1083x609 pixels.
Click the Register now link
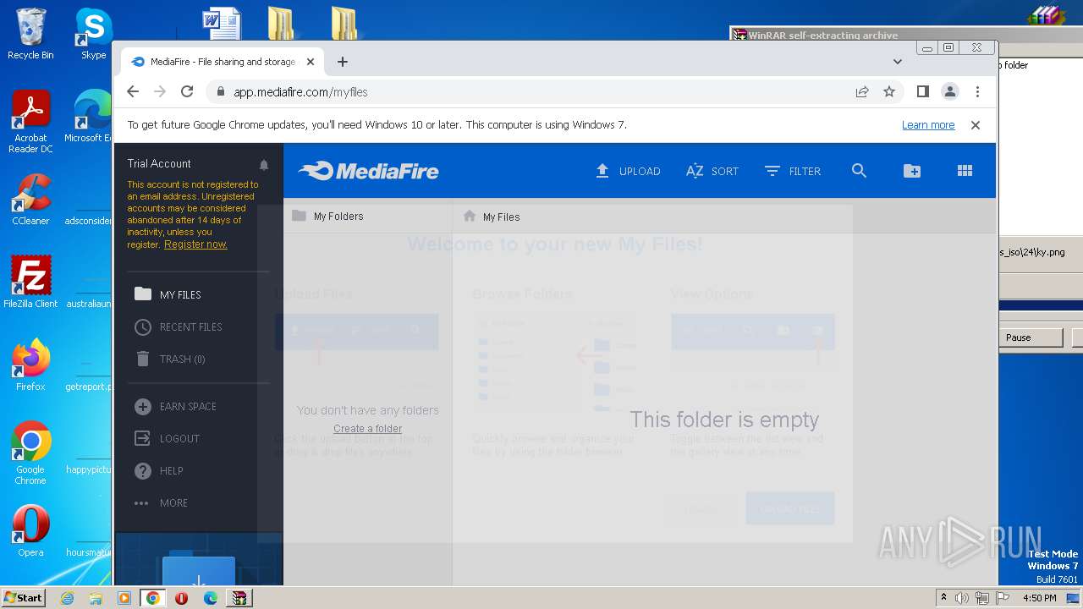[x=195, y=244]
